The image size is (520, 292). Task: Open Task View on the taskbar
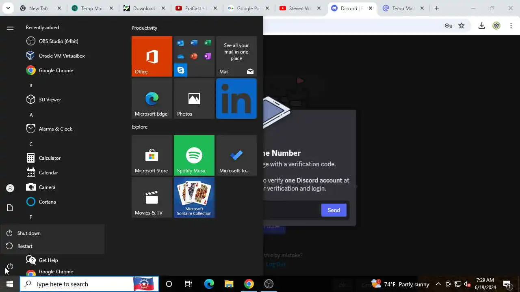[188, 284]
